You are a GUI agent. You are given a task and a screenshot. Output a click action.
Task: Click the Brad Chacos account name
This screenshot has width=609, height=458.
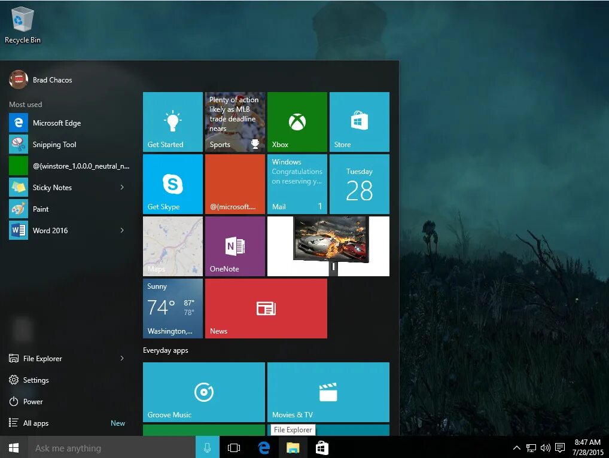pyautogui.click(x=53, y=80)
